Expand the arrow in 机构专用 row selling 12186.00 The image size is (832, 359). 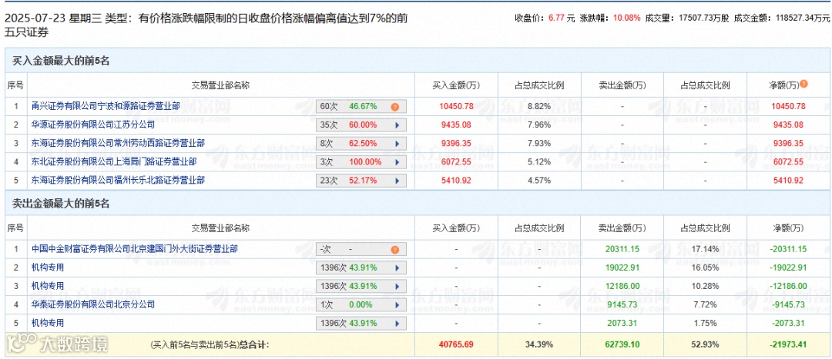click(x=397, y=287)
